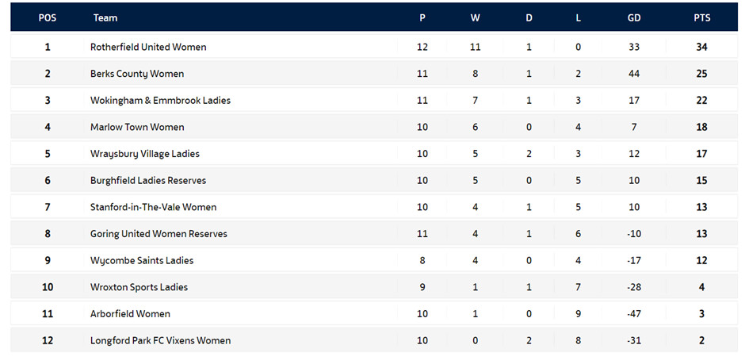Open Goring United Women Reserves entry
The width and height of the screenshot is (745, 364).
point(159,234)
